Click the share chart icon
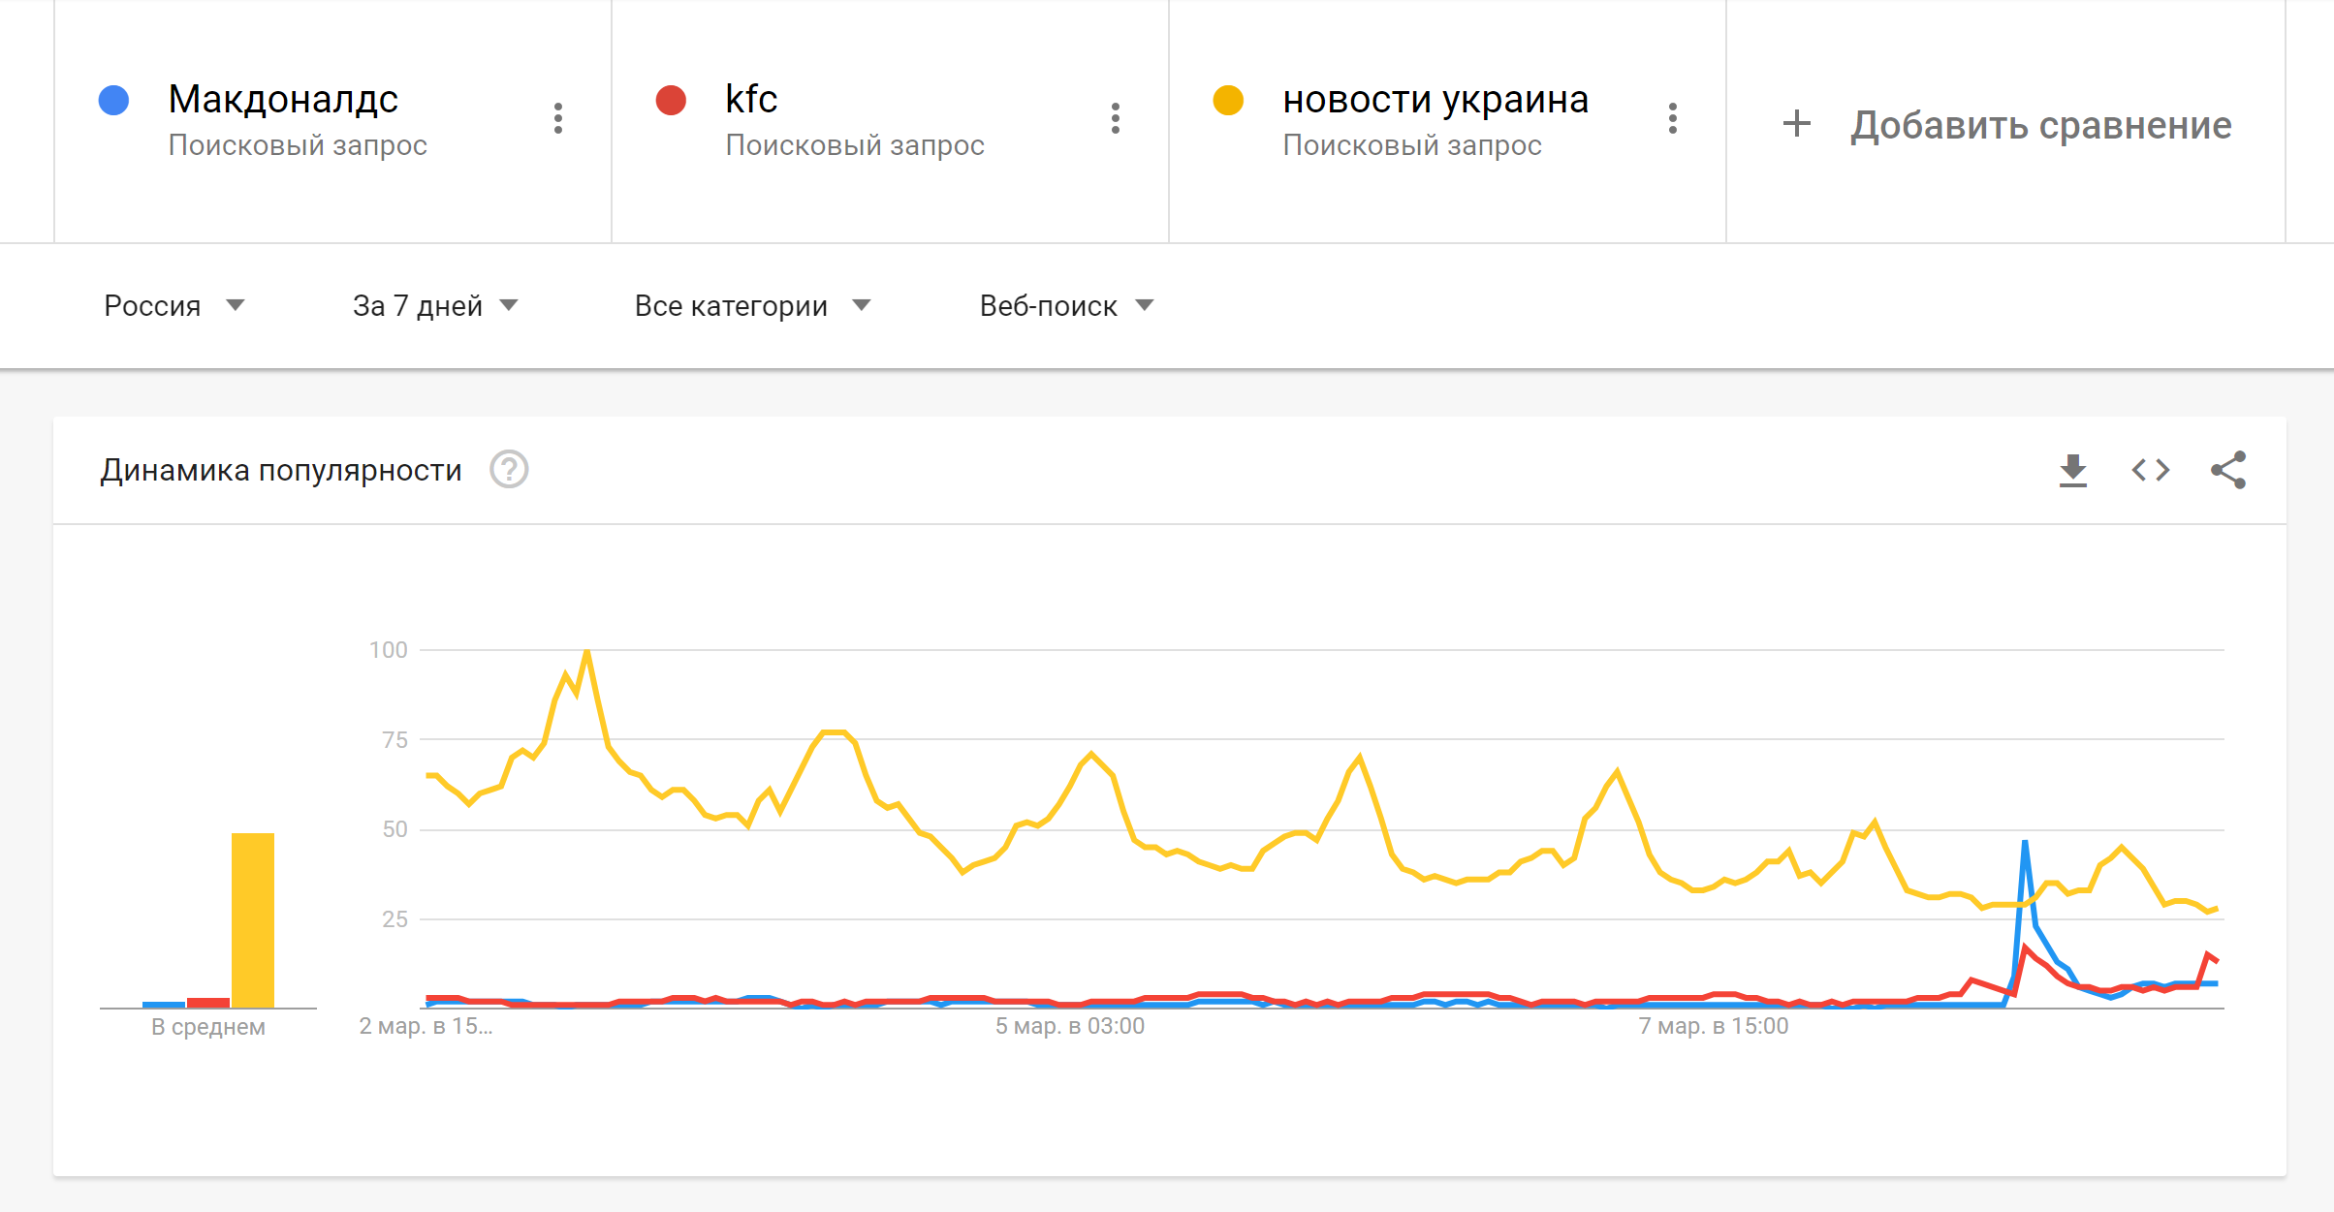Viewport: 2334px width, 1212px height. point(2227,471)
